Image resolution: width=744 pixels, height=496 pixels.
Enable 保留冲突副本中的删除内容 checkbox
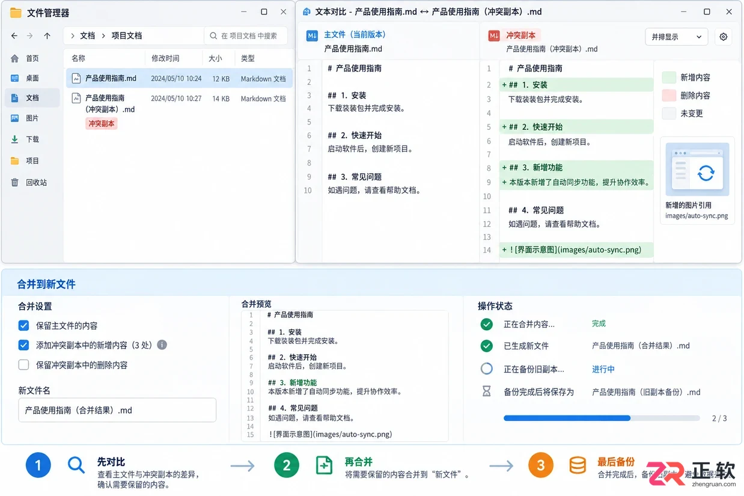[24, 364]
